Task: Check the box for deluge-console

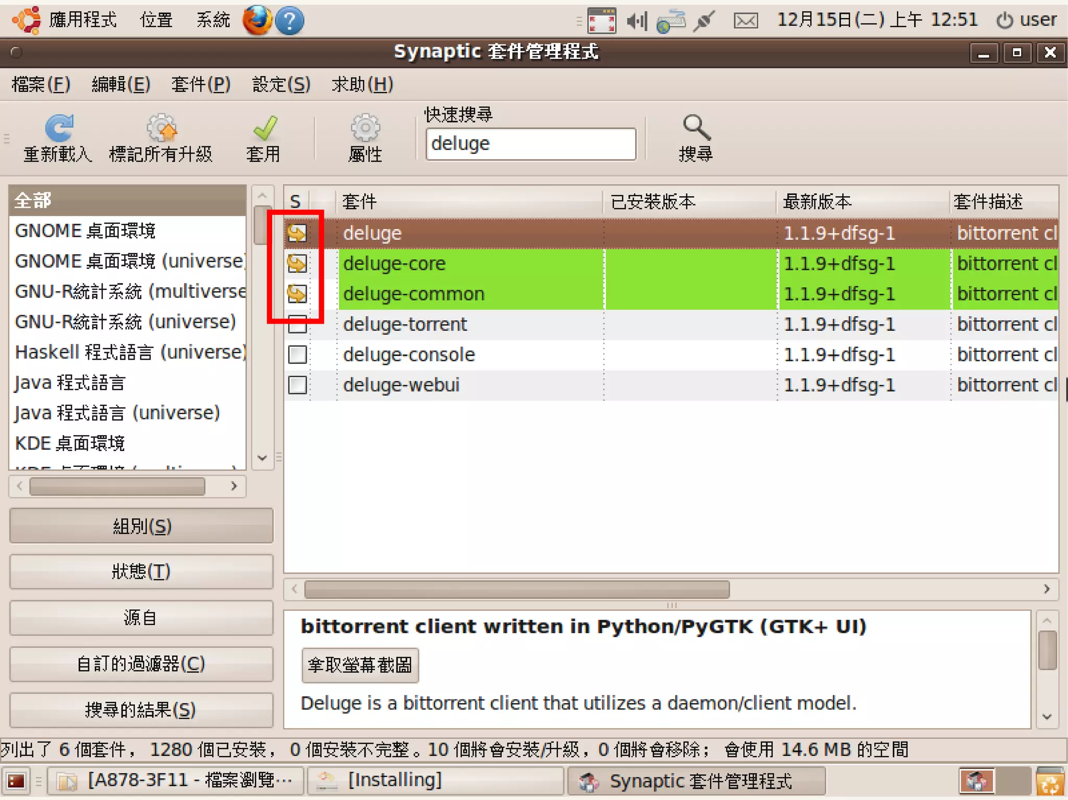Action: pyautogui.click(x=297, y=354)
